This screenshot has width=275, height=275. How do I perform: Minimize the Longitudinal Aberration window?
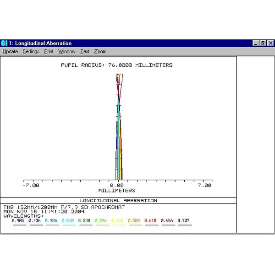click(x=256, y=43)
